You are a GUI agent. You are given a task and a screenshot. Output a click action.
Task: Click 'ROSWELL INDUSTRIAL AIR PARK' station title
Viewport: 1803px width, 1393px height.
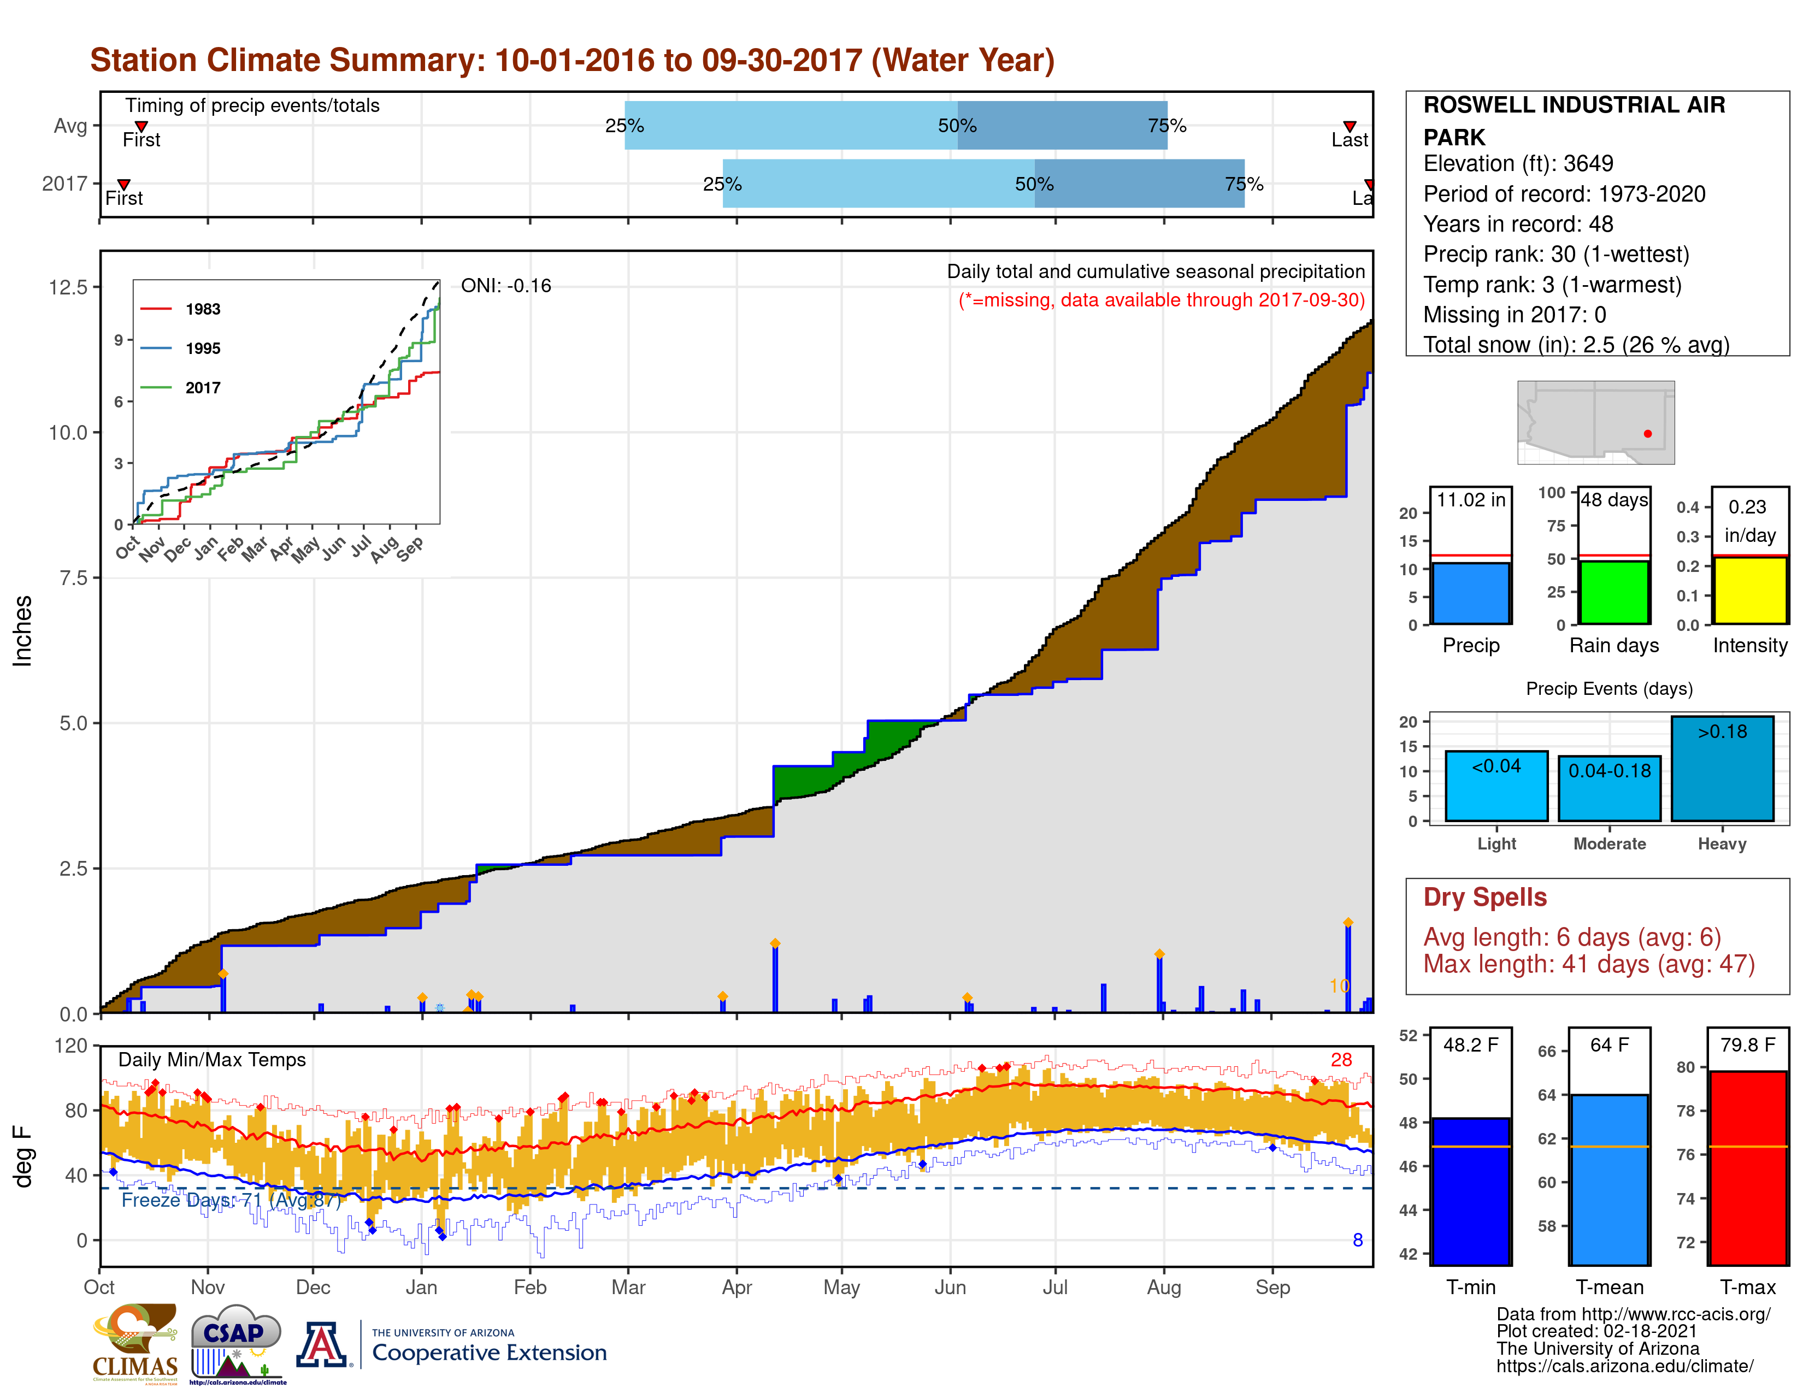tap(1574, 121)
